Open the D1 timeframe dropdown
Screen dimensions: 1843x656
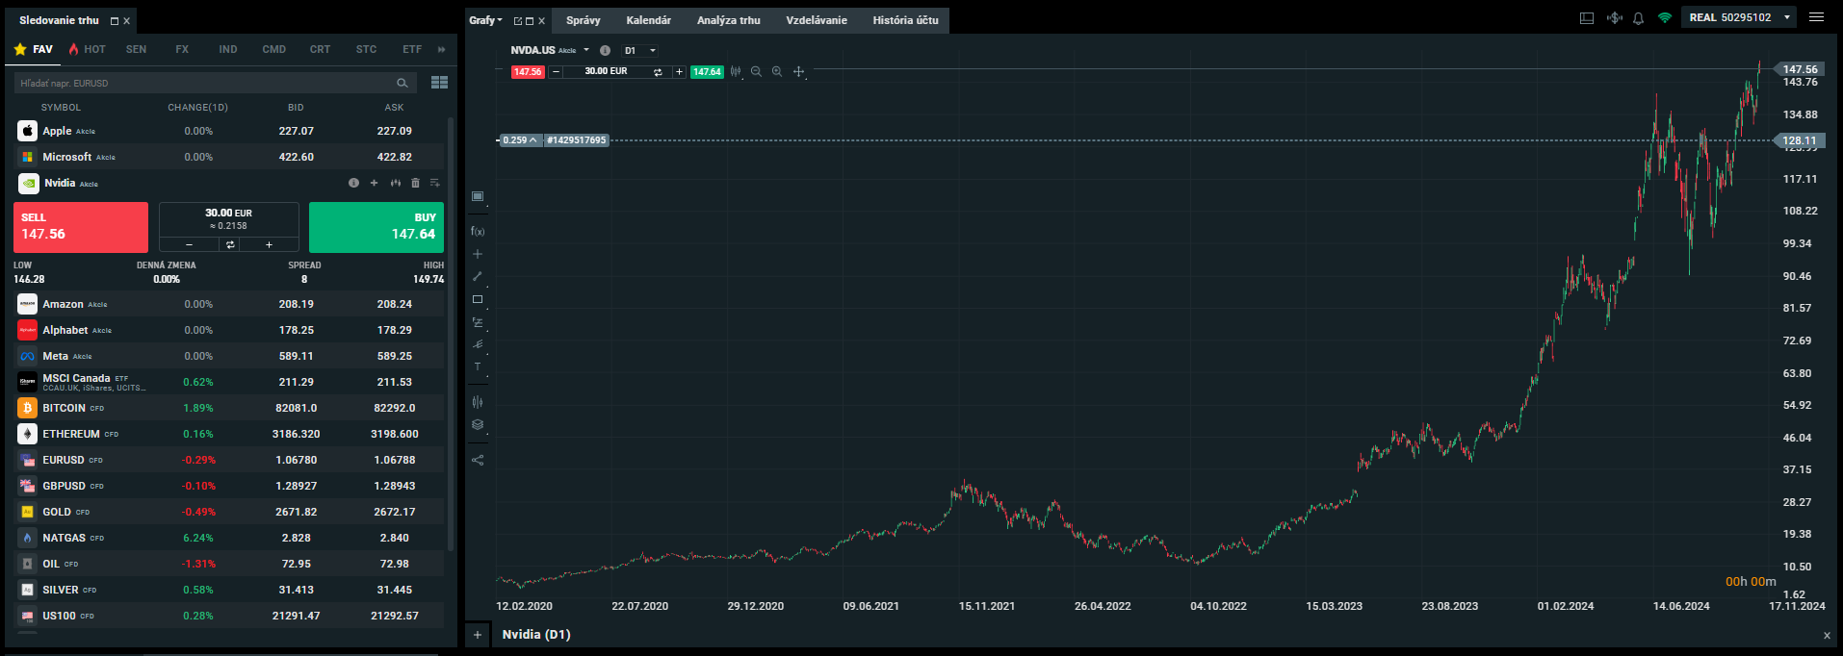[x=640, y=51]
